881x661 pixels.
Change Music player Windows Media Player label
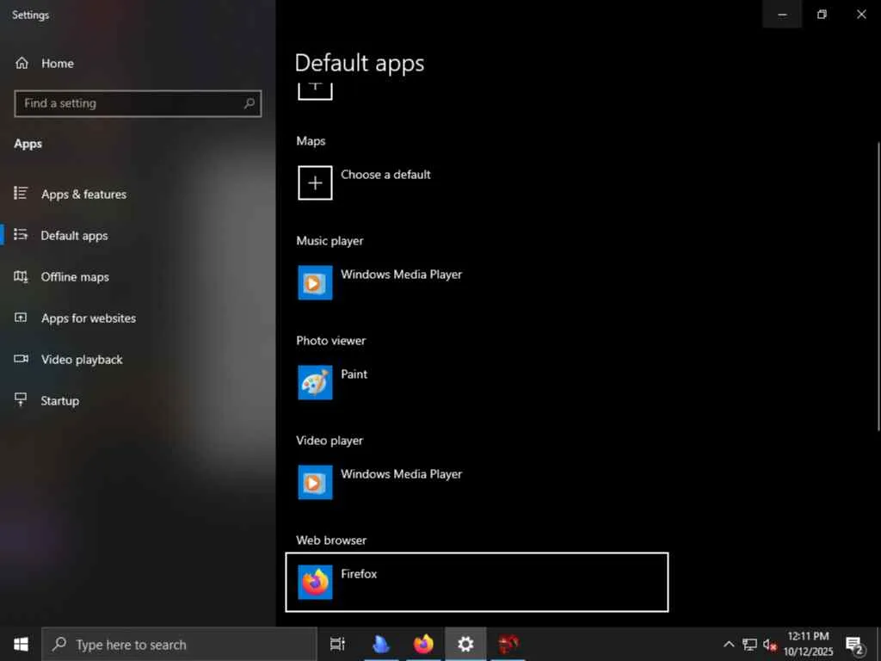pyautogui.click(x=401, y=275)
